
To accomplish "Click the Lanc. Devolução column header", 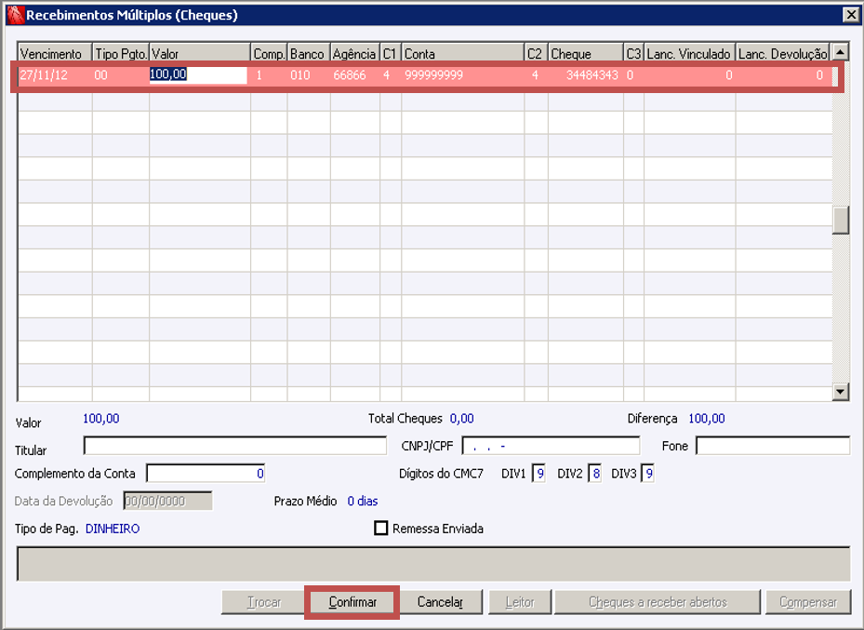I will [782, 53].
